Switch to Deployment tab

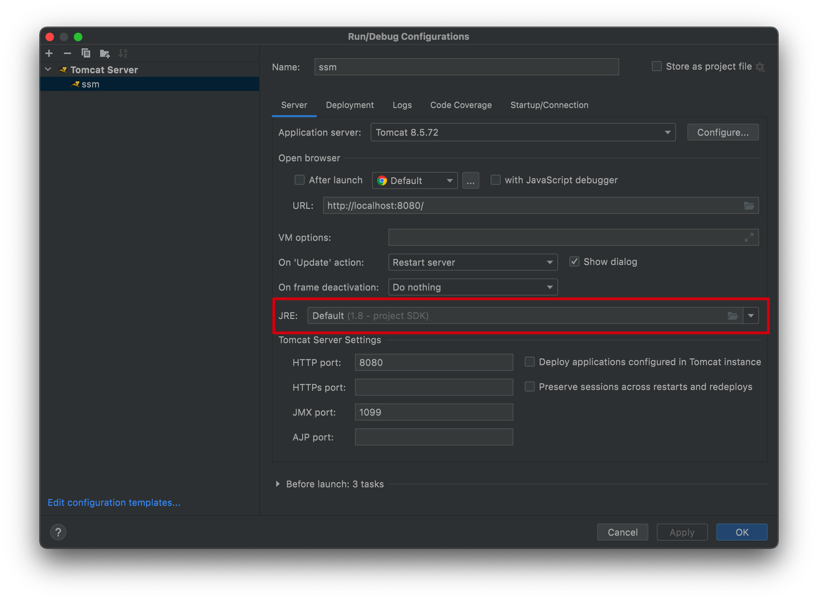(x=350, y=105)
